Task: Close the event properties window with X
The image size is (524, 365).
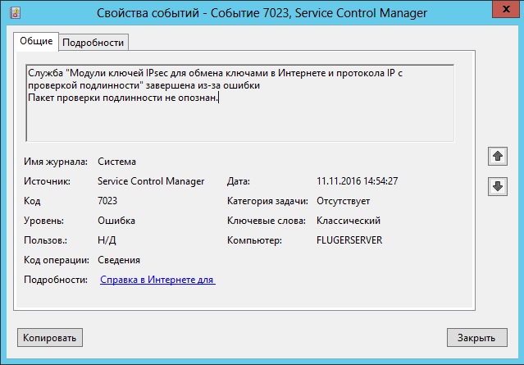Action: (x=502, y=12)
